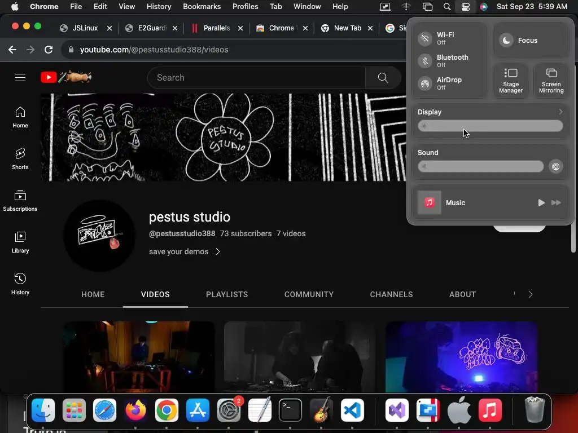Click the date and time in menu bar
This screenshot has width=578, height=433.
tap(532, 7)
